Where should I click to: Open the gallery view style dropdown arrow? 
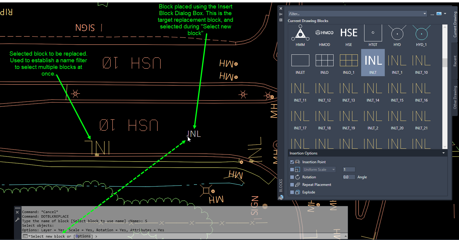445,14
